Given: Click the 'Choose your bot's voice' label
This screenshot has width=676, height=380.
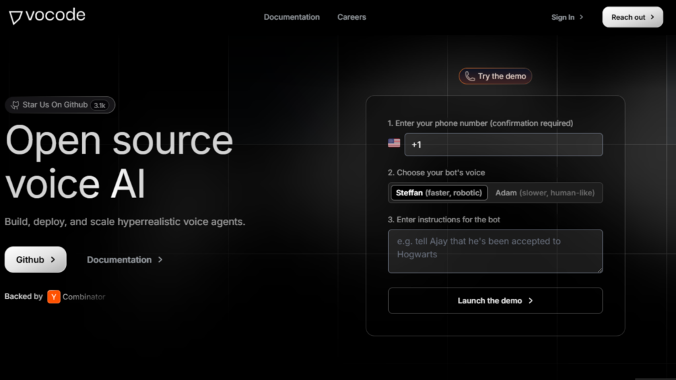Looking at the screenshot, I should click(x=436, y=172).
